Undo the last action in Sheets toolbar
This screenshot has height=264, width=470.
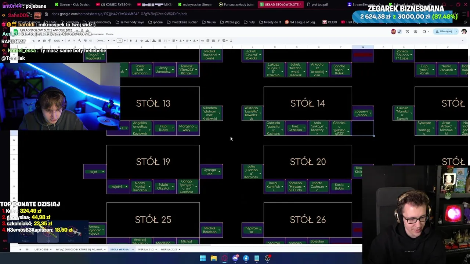click(x=33, y=41)
